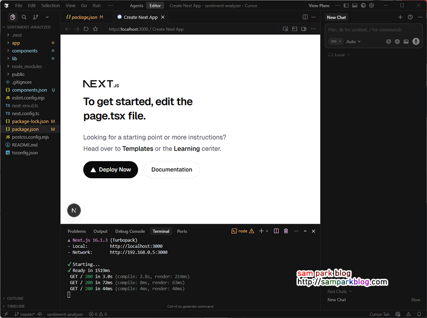Click the chat prompt input field

pyautogui.click(x=374, y=30)
